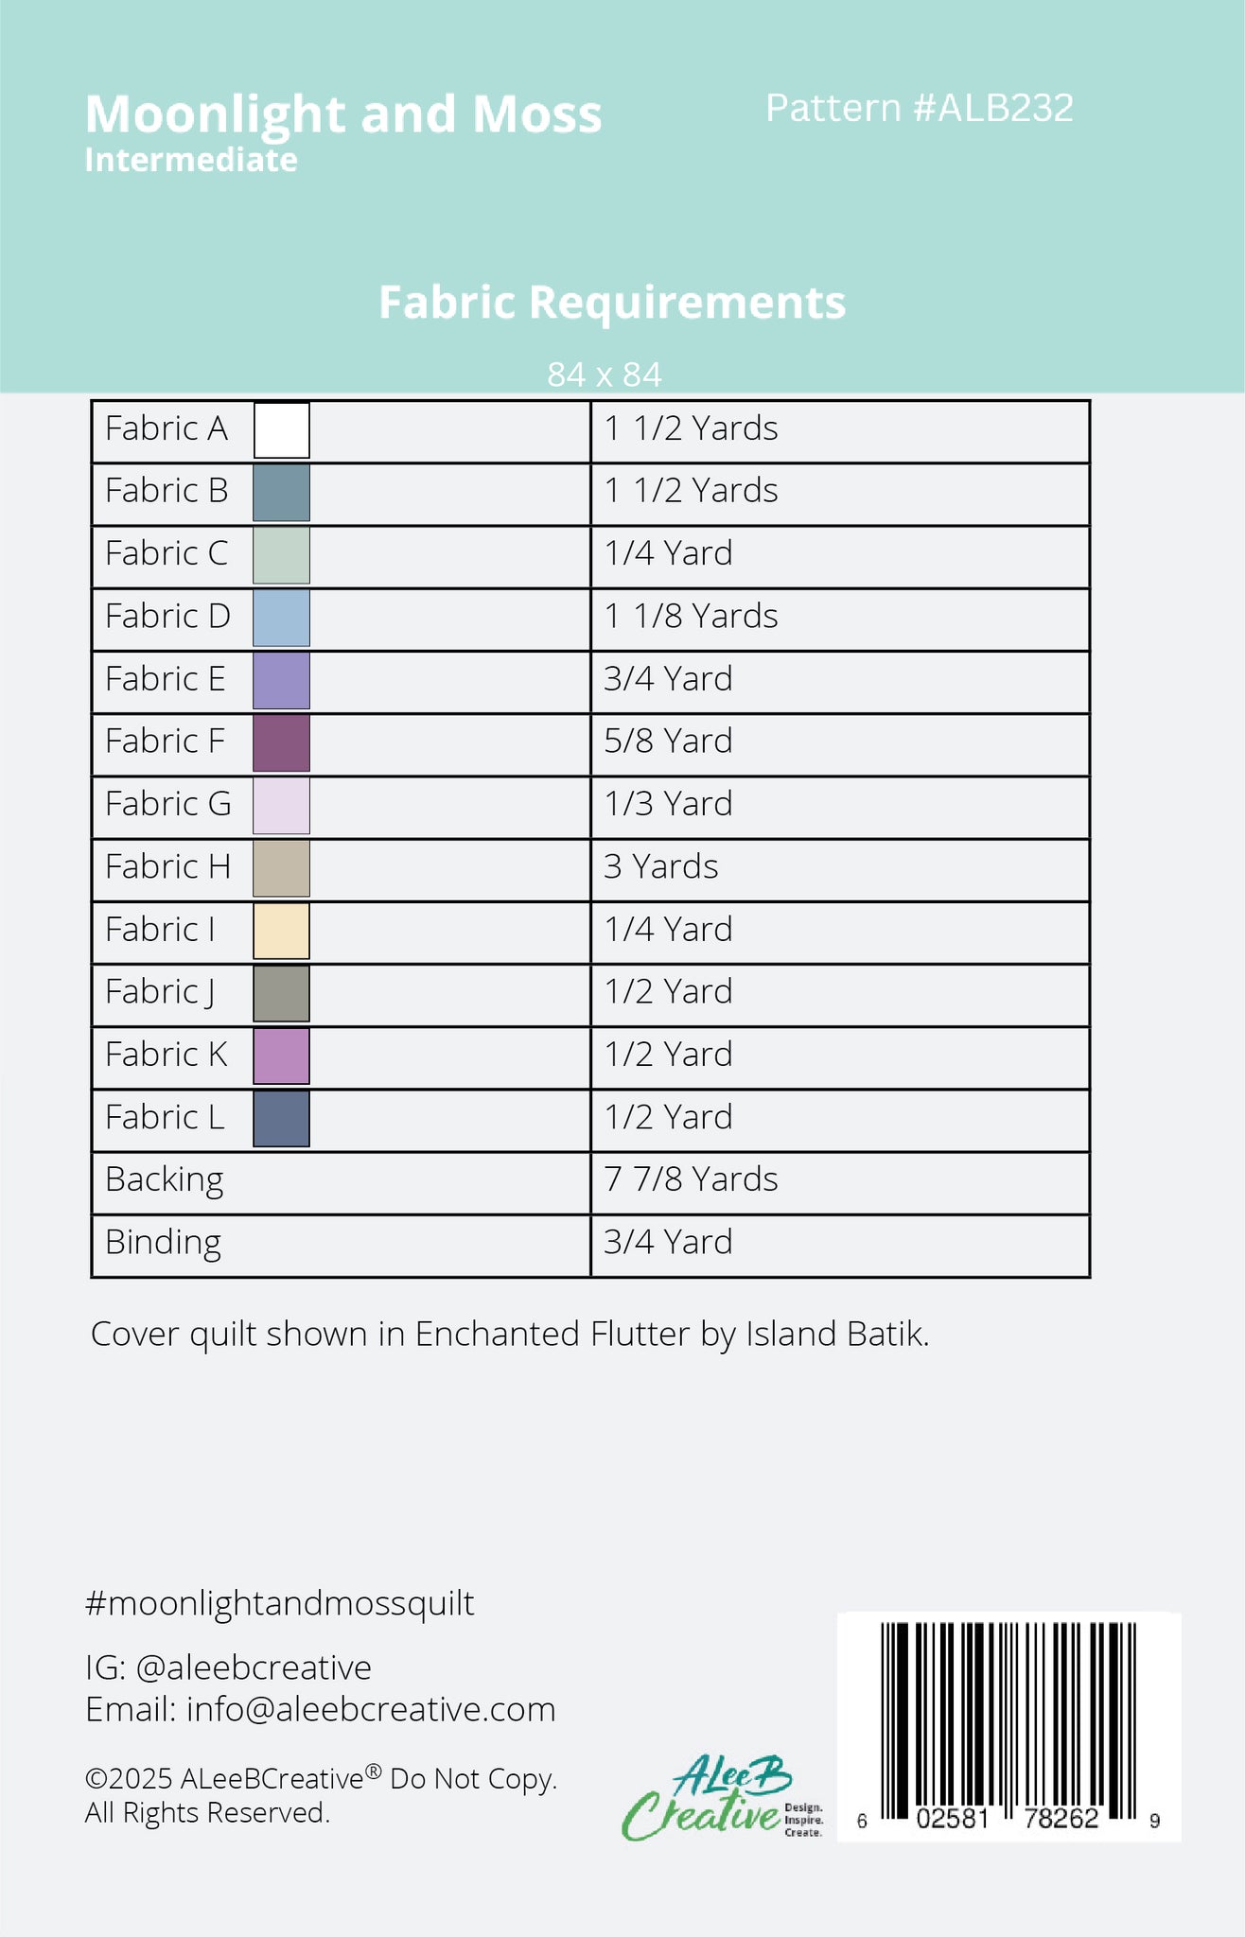Select the navy Fabric L swatch

point(281,1119)
